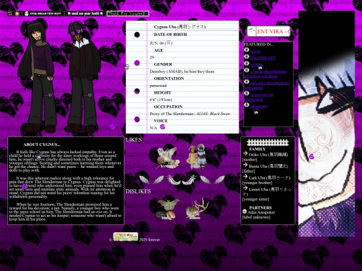The width and height of the screenshot is (362, 271).
Task: Click the pink arrow beside Oriko Uba
Action: (x=245, y=153)
